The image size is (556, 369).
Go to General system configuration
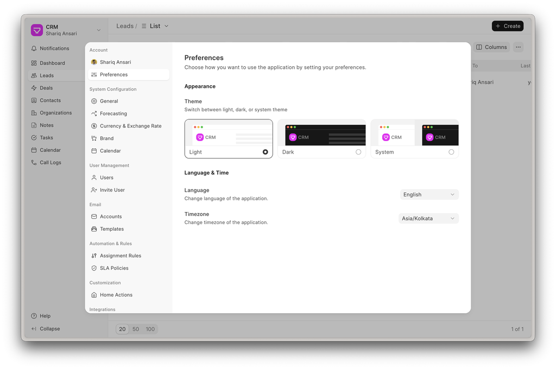click(x=109, y=101)
